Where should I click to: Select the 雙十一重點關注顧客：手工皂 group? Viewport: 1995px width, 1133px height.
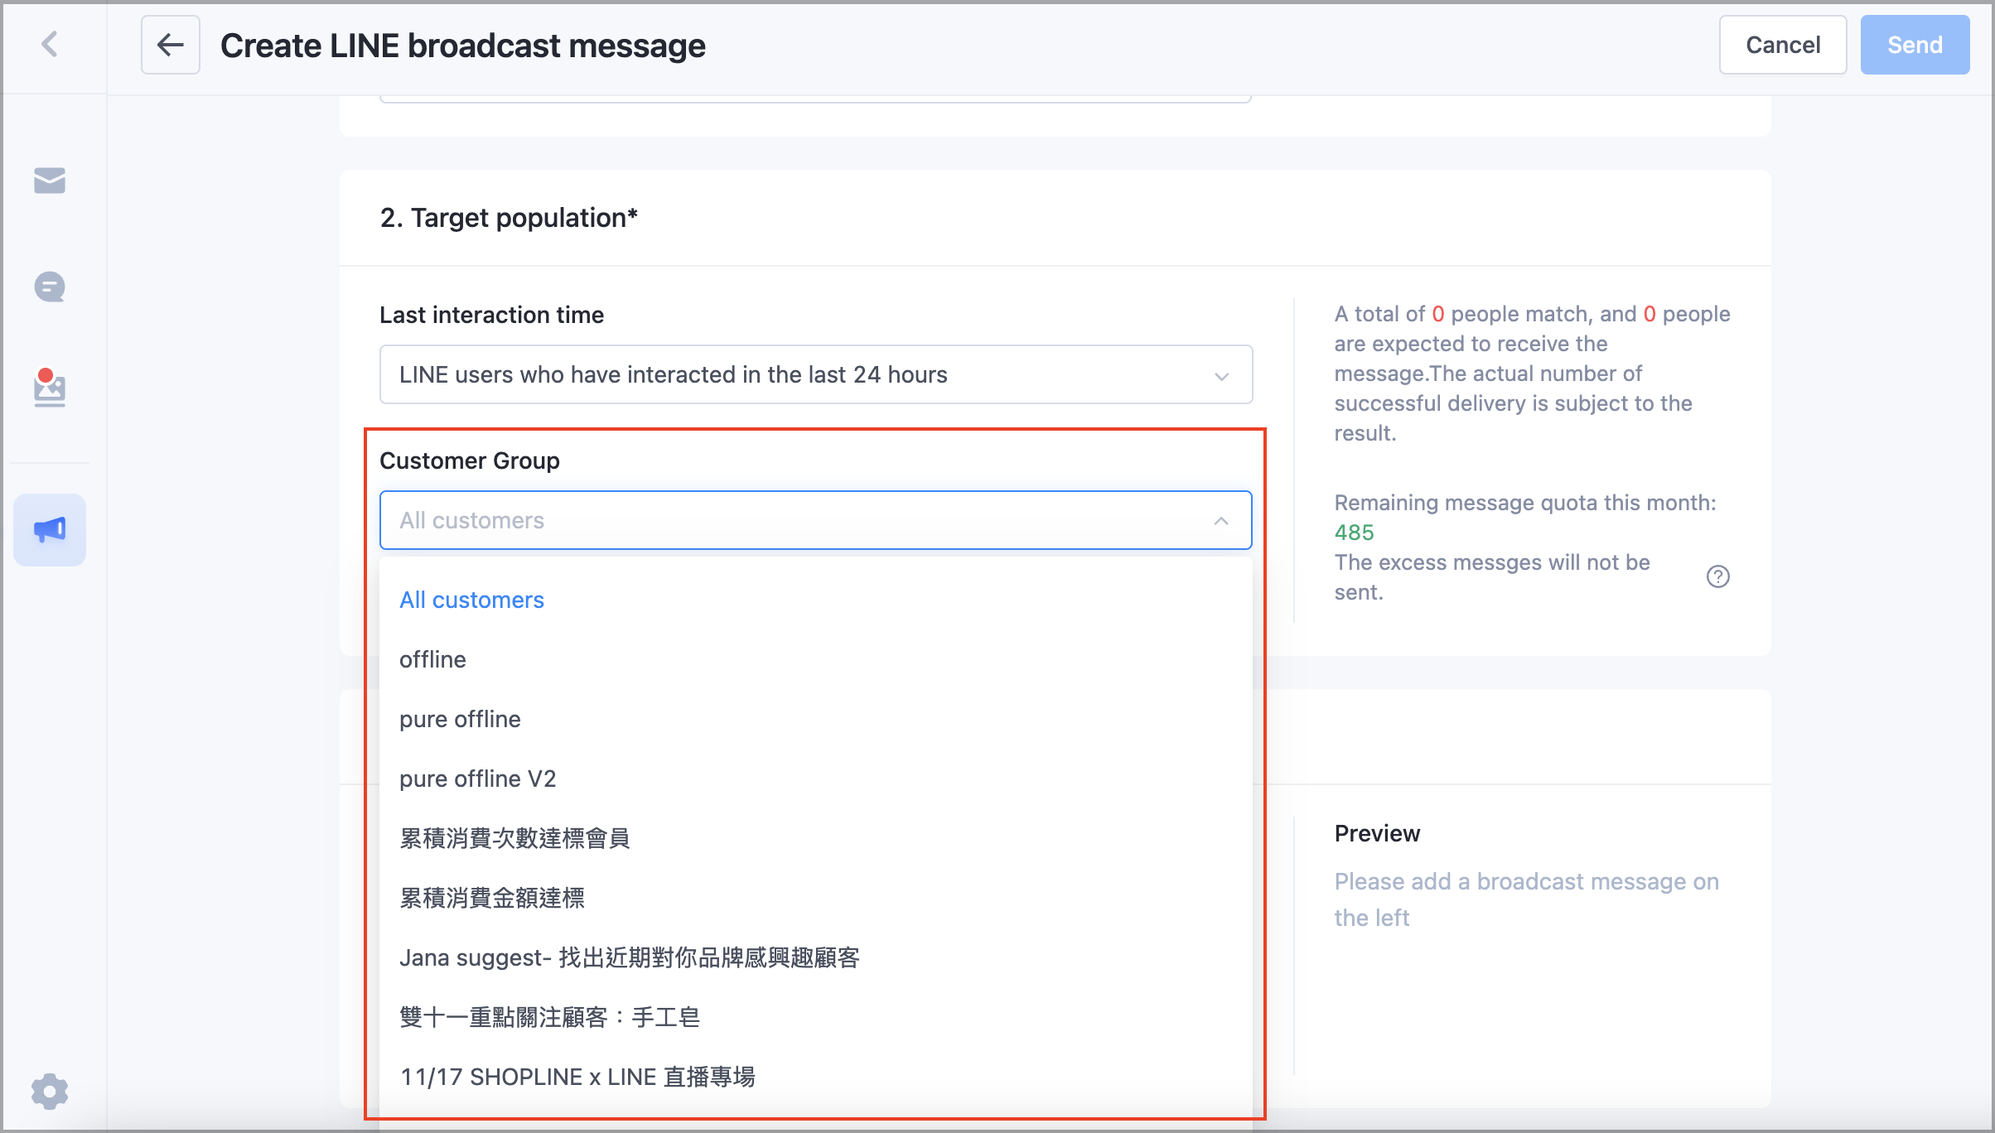coord(816,1017)
